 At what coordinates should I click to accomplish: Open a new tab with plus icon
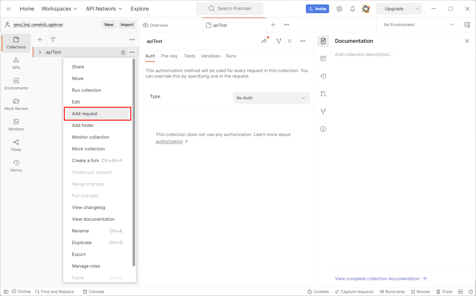click(x=273, y=25)
